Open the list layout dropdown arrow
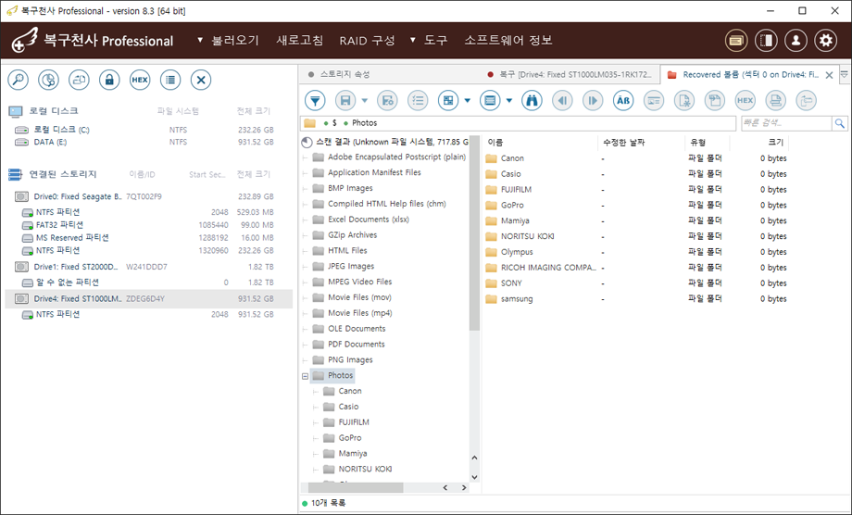The height and width of the screenshot is (515, 852). [x=509, y=101]
